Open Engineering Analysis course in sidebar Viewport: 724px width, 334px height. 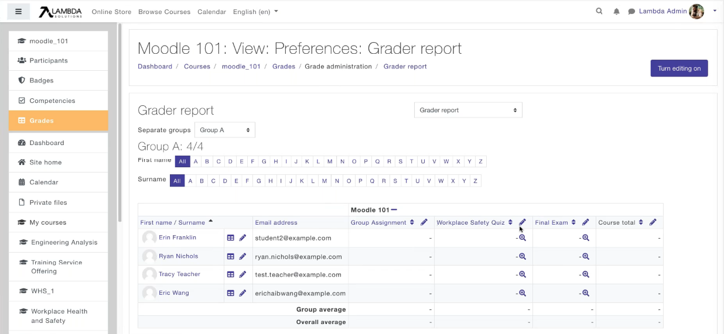click(59, 242)
